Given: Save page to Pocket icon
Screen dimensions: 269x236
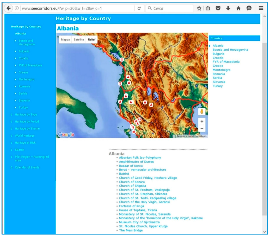Looking at the screenshot, I should (x=218, y=8).
